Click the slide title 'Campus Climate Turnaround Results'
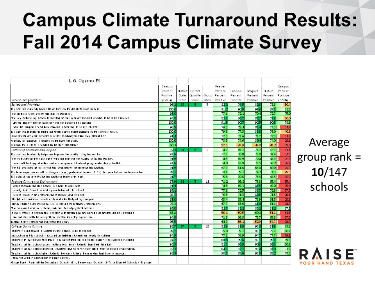The height and width of the screenshot is (281, 375). pos(190,20)
